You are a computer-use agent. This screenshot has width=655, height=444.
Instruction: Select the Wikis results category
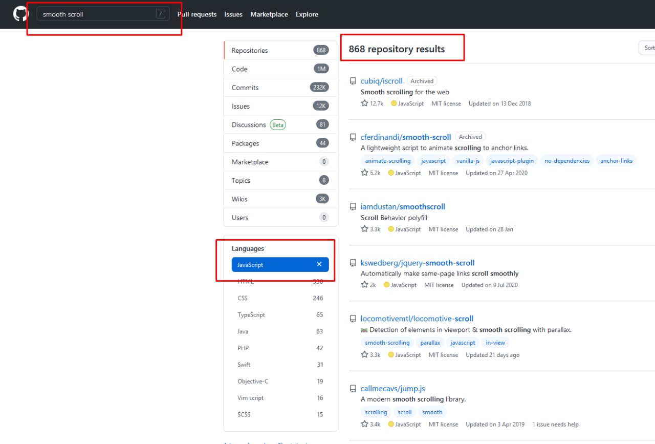[x=280, y=199]
